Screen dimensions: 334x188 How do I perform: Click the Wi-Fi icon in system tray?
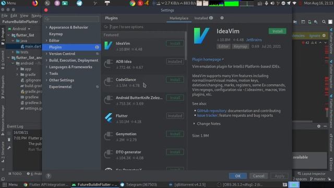pos(294,3)
